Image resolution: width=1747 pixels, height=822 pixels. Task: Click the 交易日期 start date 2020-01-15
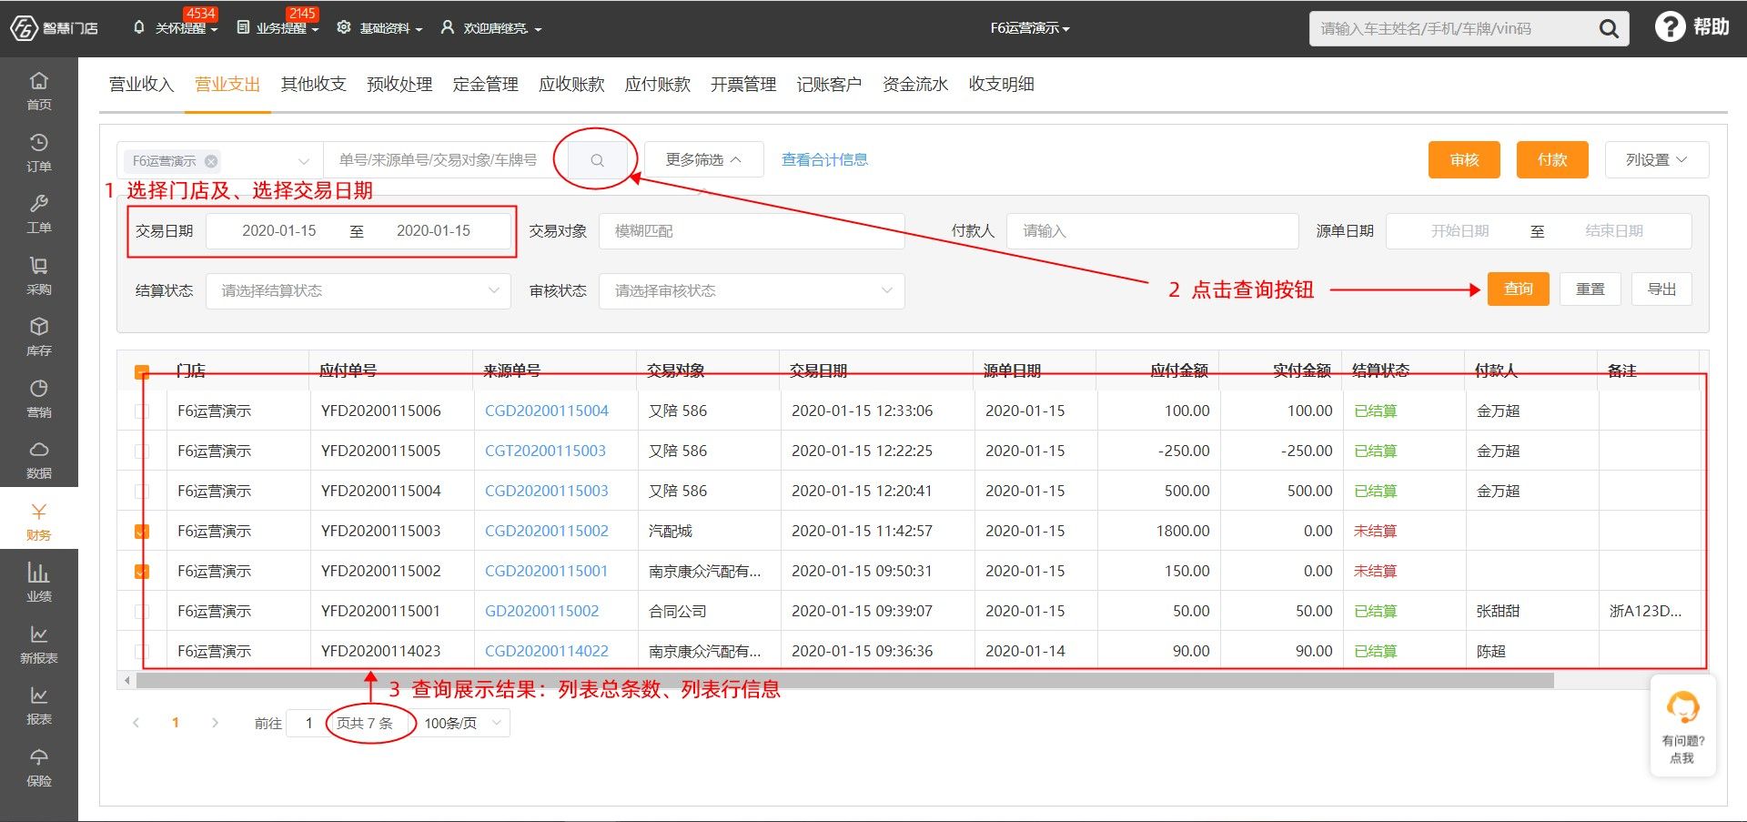click(x=279, y=231)
